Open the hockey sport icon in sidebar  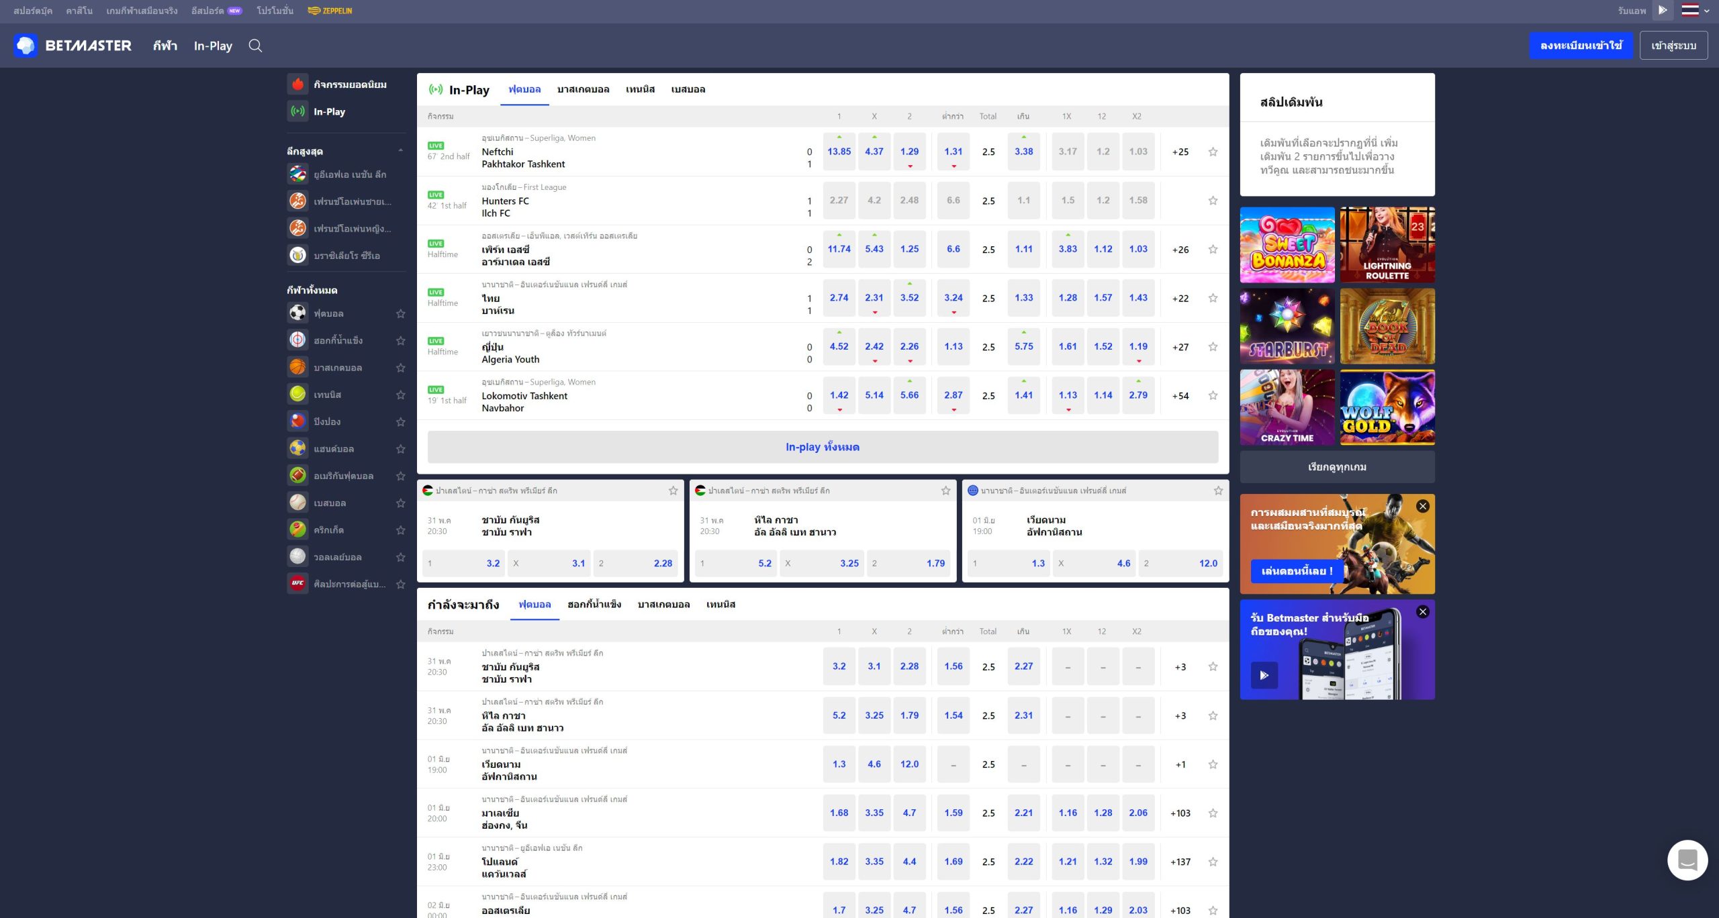[x=297, y=340]
